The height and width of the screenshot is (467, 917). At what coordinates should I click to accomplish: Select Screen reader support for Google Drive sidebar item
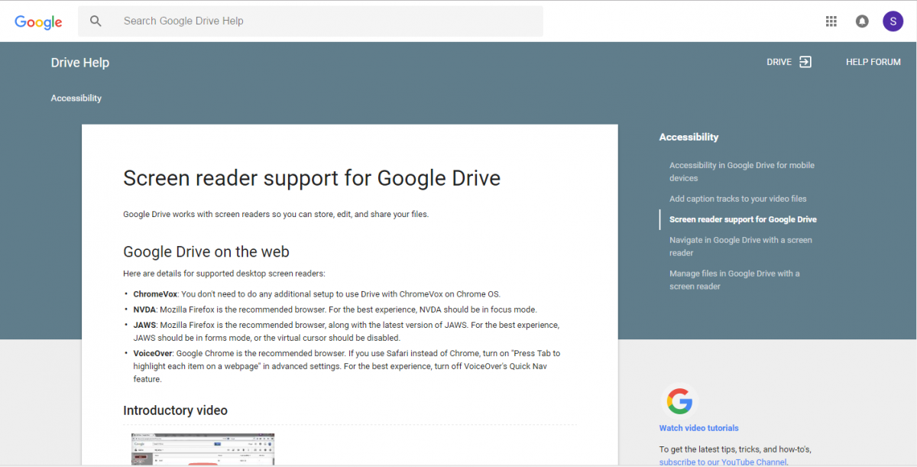pyautogui.click(x=743, y=219)
